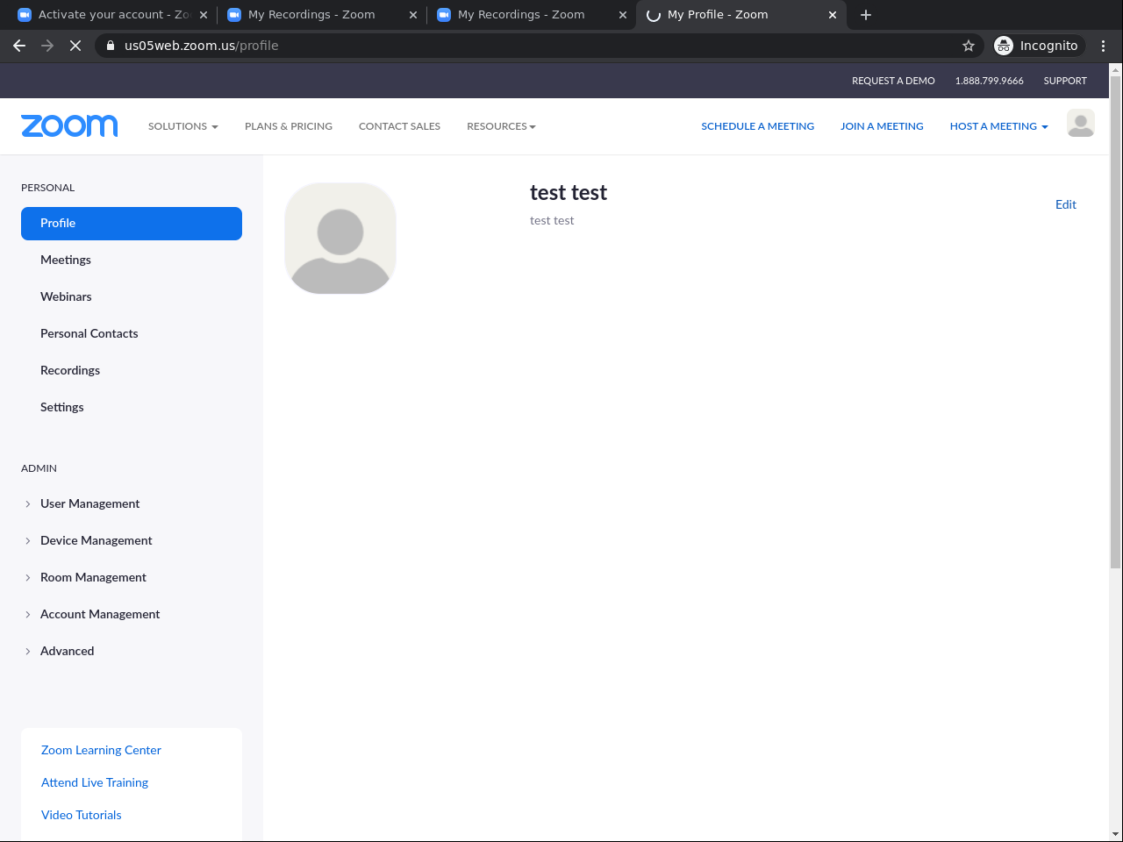Click the 1.888.799.9666 phone number

[x=989, y=81]
